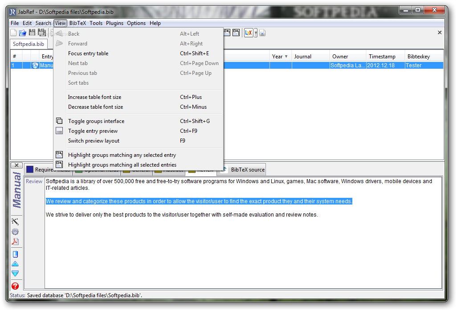
Task: Click the Review field label
Action: click(34, 181)
